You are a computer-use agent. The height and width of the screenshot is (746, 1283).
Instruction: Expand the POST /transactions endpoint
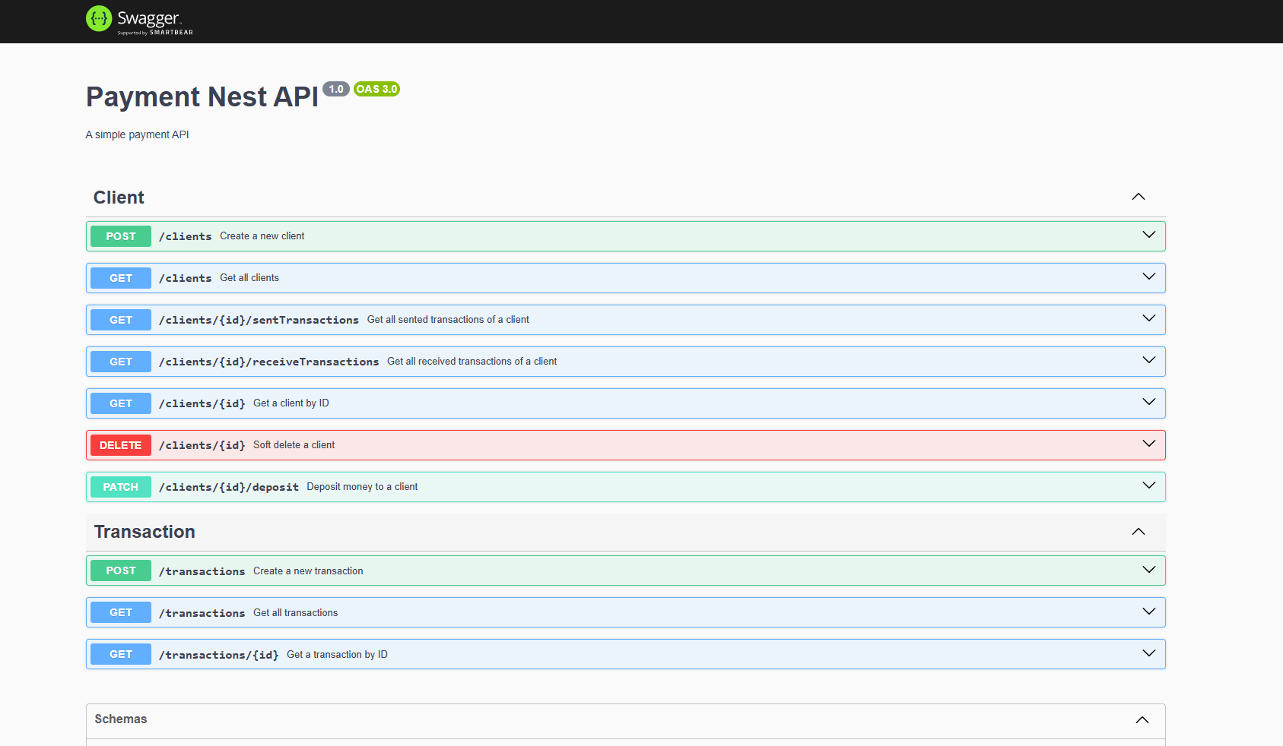click(1148, 570)
